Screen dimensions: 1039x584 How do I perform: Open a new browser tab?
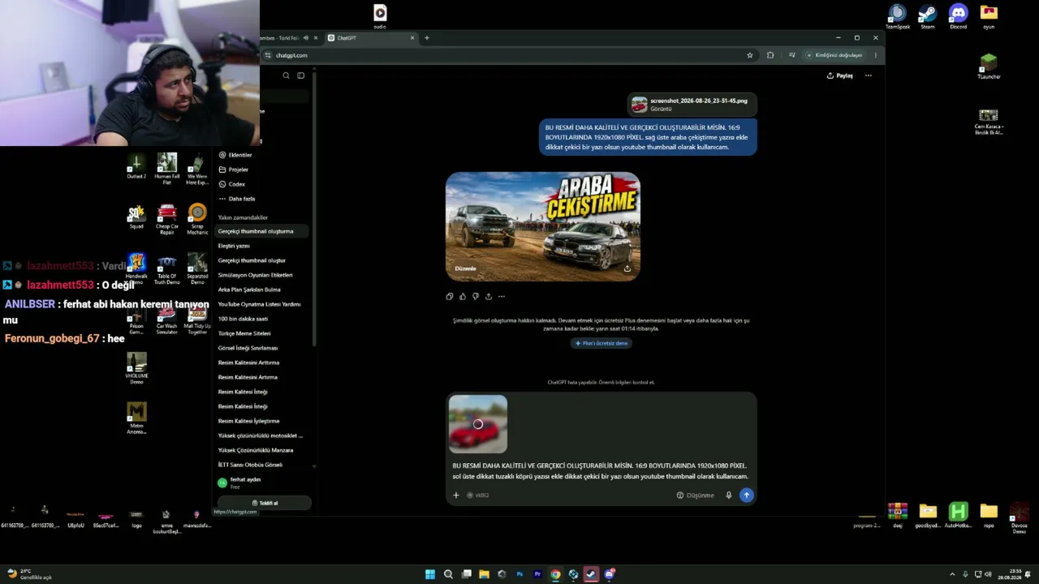coord(427,38)
